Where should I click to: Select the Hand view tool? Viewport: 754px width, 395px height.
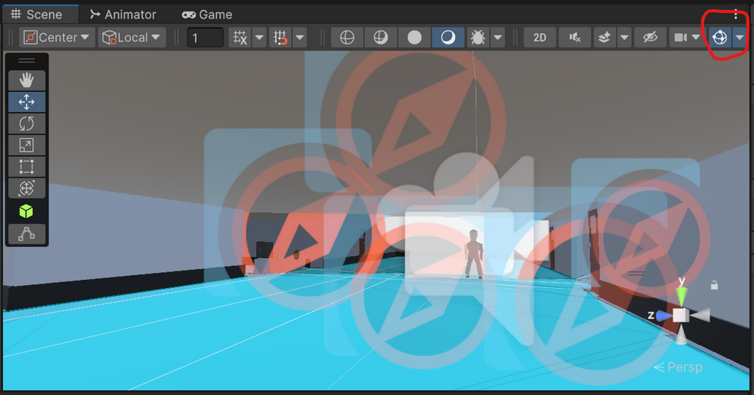click(26, 80)
